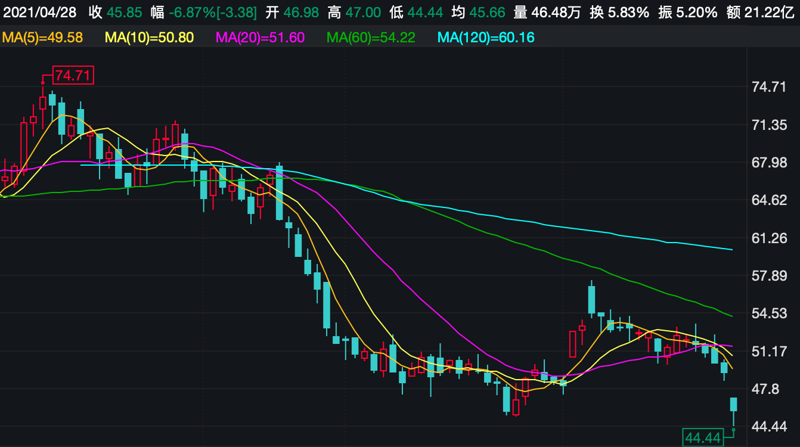The image size is (800, 447).
Task: Click the -6.87% change percentage
Action: 190,12
